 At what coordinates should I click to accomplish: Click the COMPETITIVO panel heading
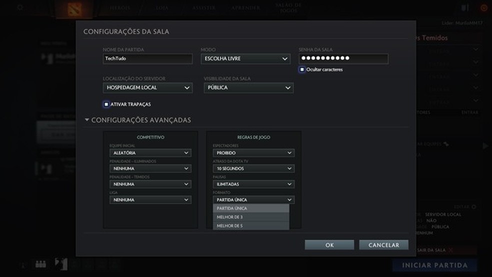point(150,137)
